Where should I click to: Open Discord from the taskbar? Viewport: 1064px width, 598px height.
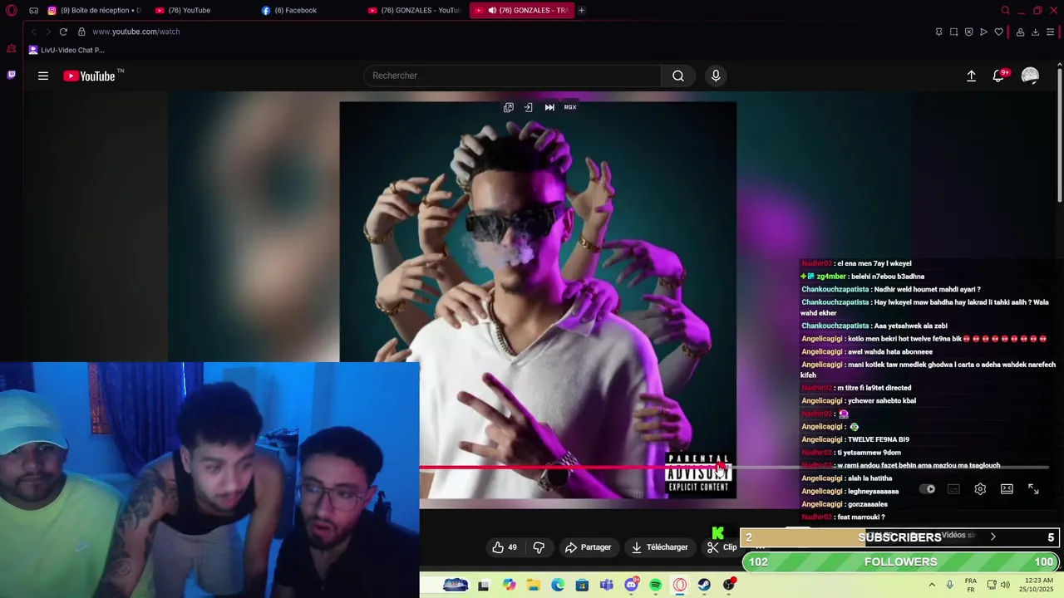[x=631, y=585]
